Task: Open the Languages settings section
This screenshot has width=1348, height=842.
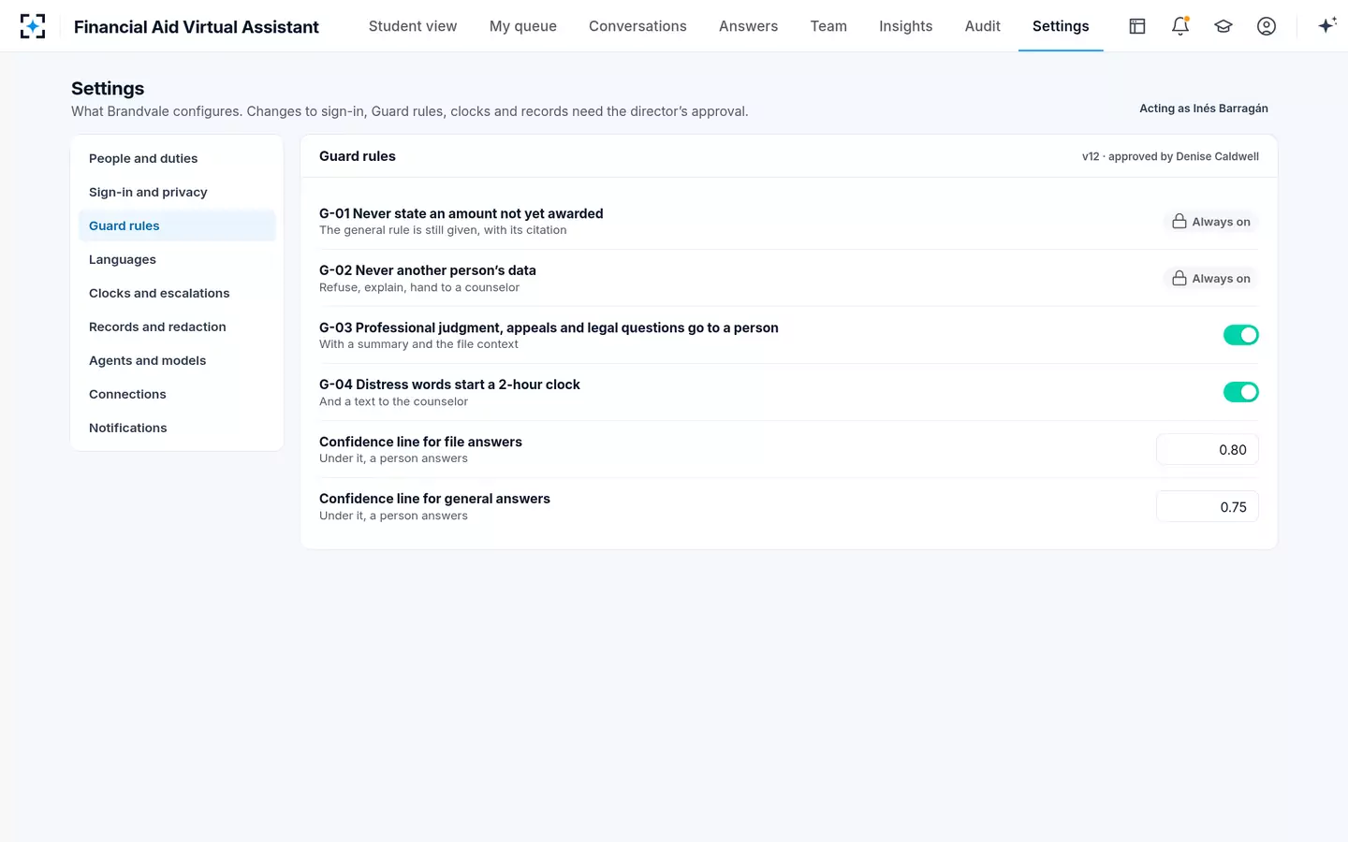Action: click(x=177, y=260)
